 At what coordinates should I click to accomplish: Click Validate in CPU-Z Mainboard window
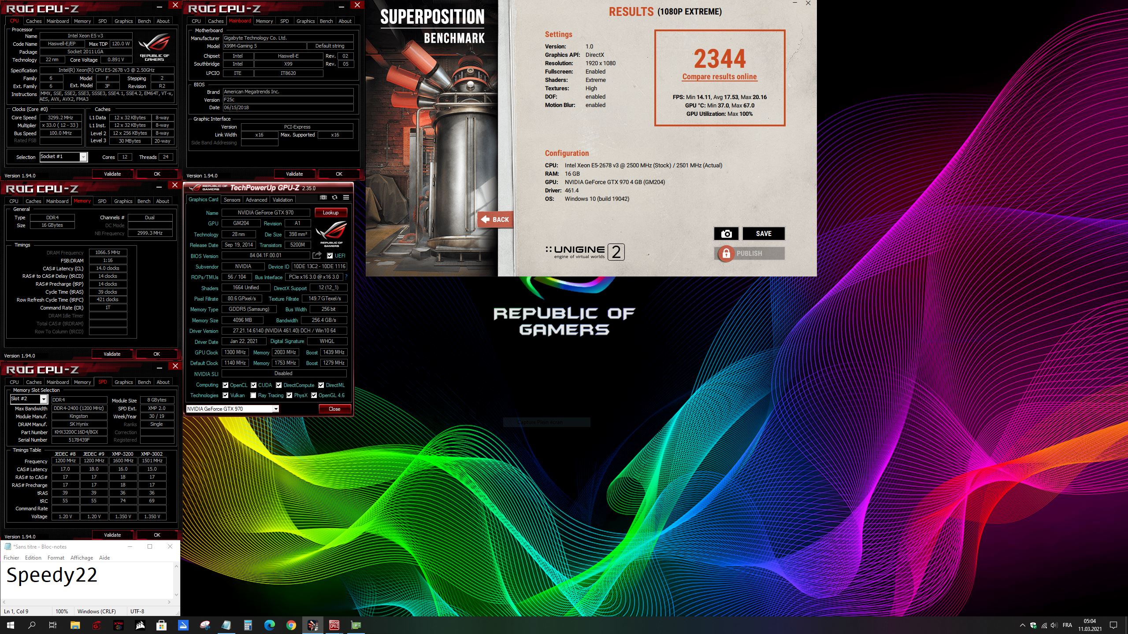point(294,174)
